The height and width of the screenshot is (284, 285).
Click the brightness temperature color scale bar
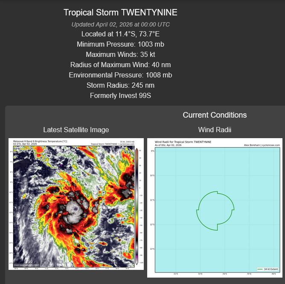137,207
